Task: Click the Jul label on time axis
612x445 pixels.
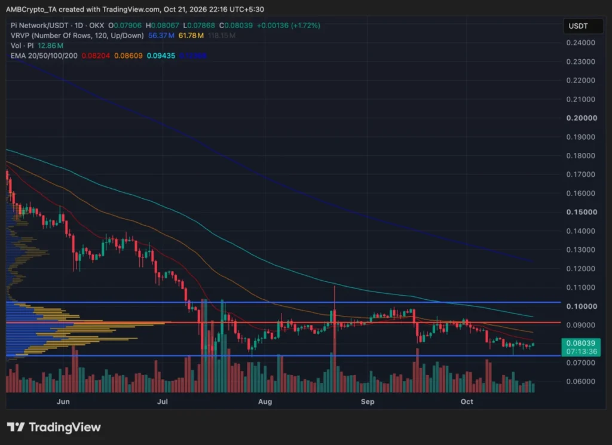Action: coord(163,401)
